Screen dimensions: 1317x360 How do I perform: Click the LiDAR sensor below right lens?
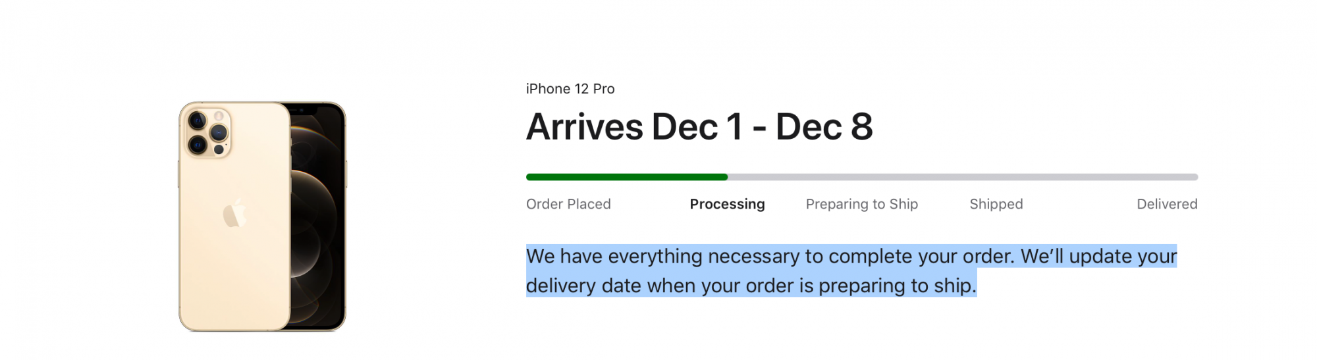(x=219, y=149)
